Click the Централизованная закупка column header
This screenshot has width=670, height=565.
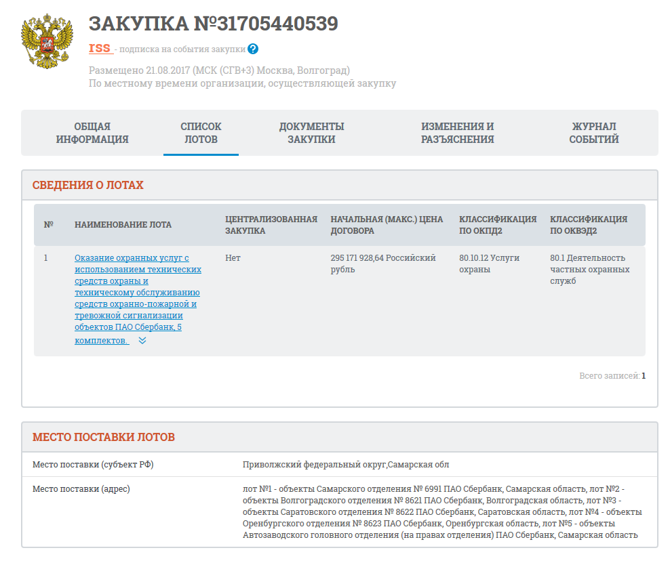(271, 225)
